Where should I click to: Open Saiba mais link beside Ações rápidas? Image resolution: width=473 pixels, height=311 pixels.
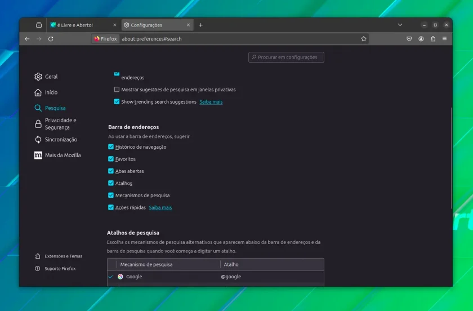click(160, 207)
